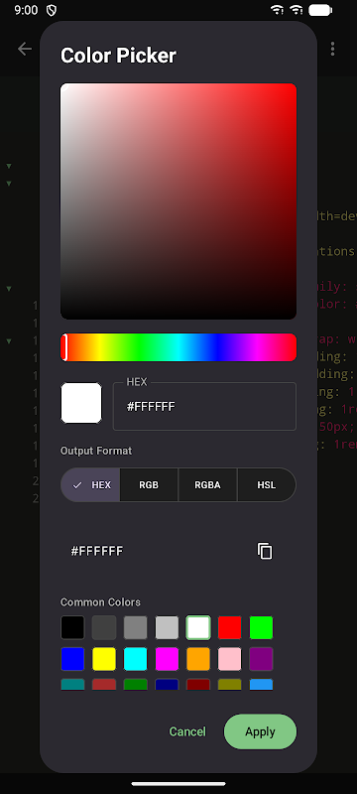The width and height of the screenshot is (357, 794).
Task: Choose the cyan common color swatch
Action: [136, 659]
